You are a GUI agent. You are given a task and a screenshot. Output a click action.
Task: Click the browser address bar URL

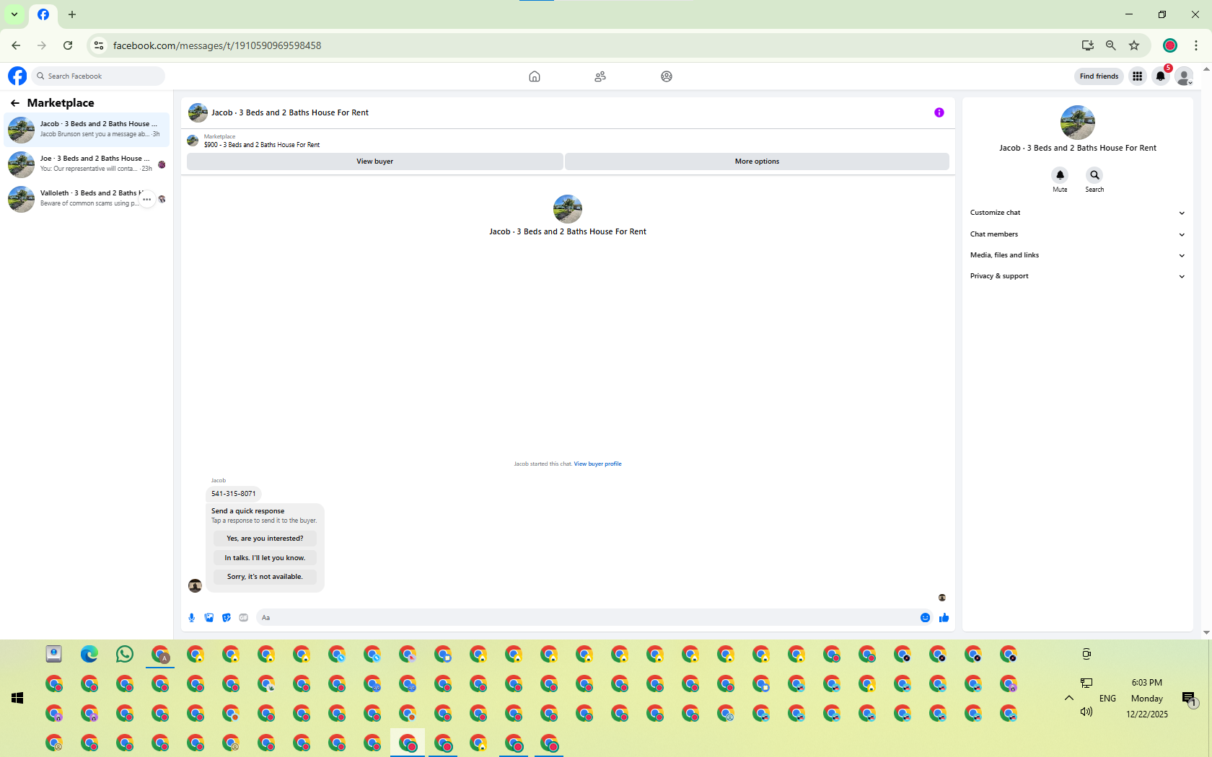tap(217, 45)
